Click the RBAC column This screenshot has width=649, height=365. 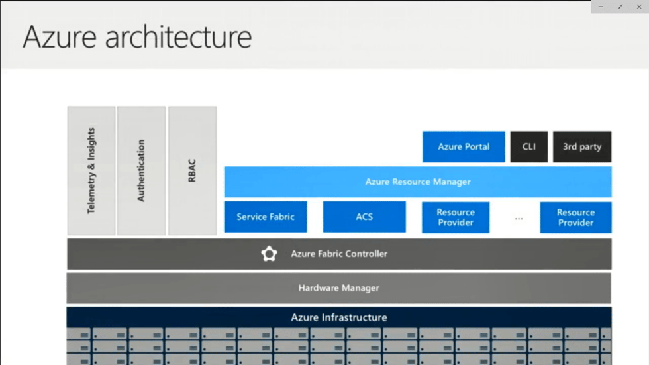click(x=193, y=170)
